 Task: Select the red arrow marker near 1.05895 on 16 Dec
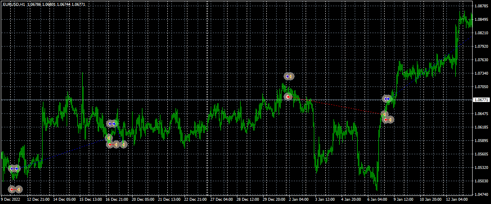(x=110, y=144)
